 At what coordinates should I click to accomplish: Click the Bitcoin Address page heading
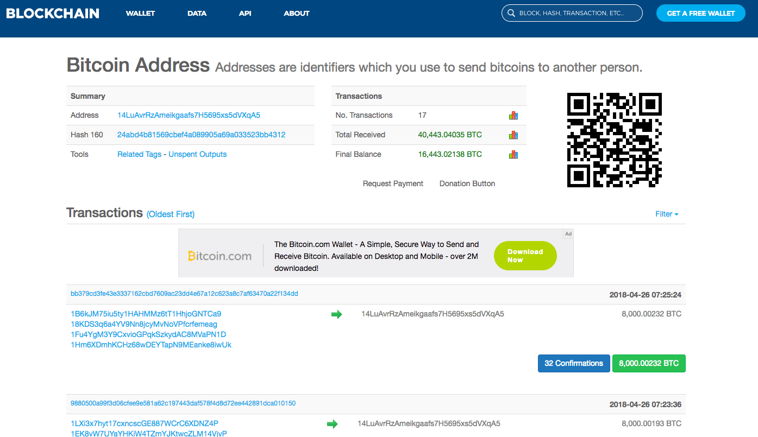pos(138,65)
